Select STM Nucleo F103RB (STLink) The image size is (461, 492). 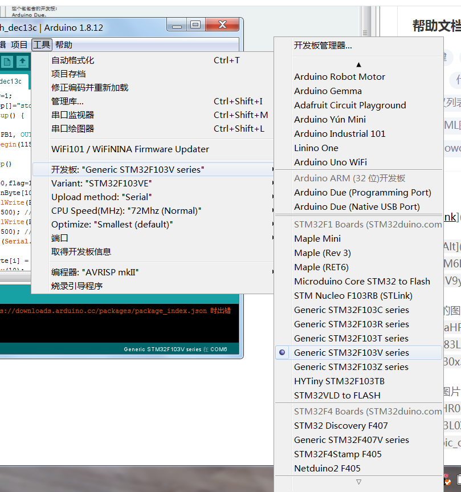coord(358,295)
